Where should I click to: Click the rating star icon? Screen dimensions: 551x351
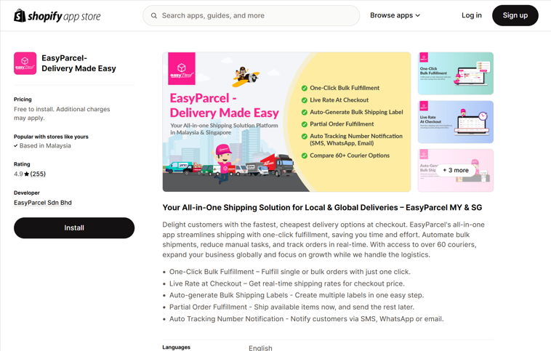pyautogui.click(x=27, y=174)
